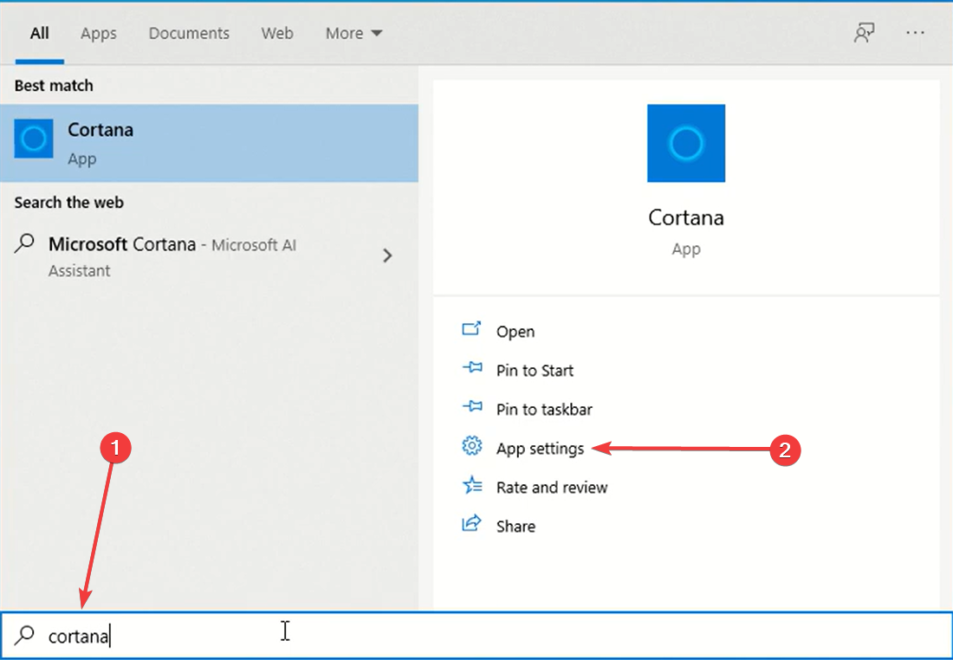Select the Cortana App best match result
The image size is (953, 660).
209,143
